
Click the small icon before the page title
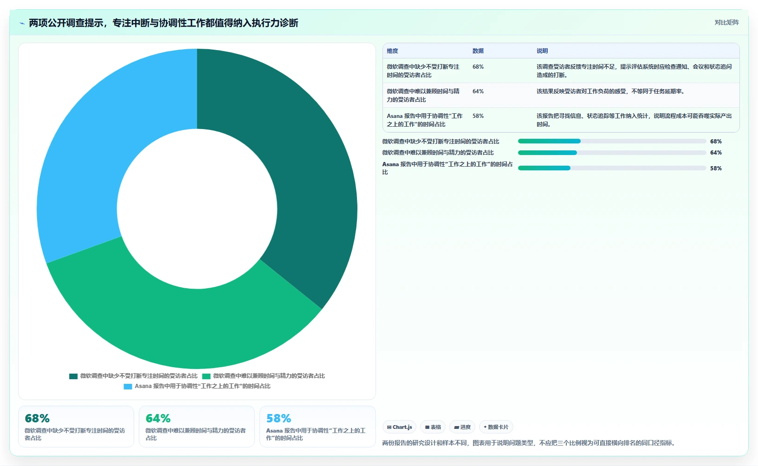[x=22, y=23]
